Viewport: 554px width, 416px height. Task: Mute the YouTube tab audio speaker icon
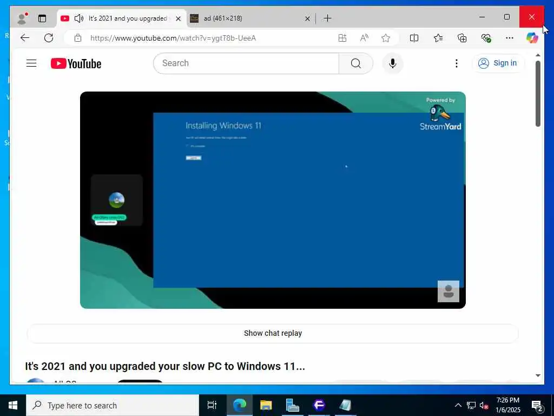click(x=79, y=18)
